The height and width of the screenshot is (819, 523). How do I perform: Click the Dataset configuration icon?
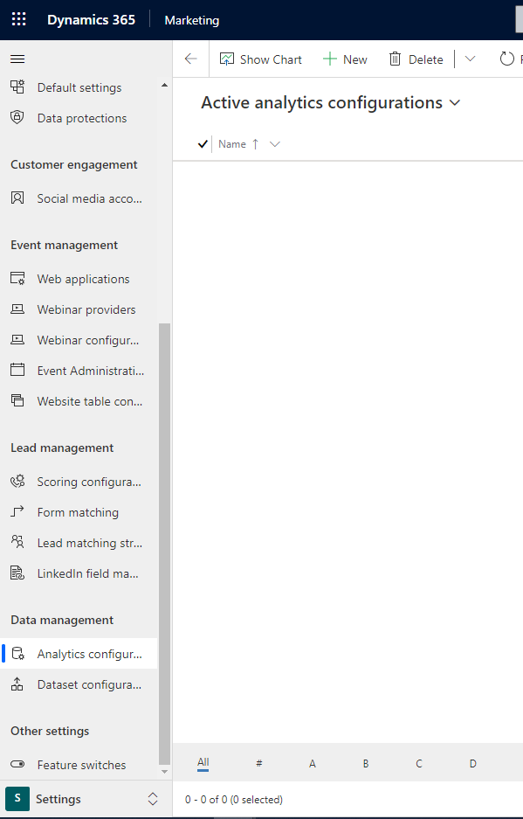tap(17, 684)
